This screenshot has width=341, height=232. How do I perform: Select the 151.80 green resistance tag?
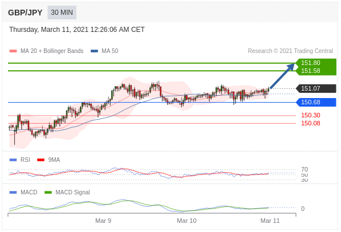tap(311, 63)
